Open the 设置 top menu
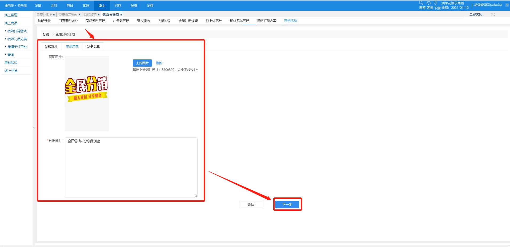 (150, 6)
